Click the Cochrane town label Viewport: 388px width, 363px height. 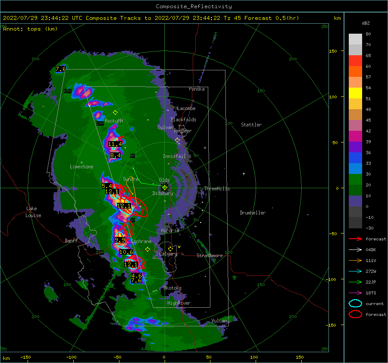click(x=141, y=241)
